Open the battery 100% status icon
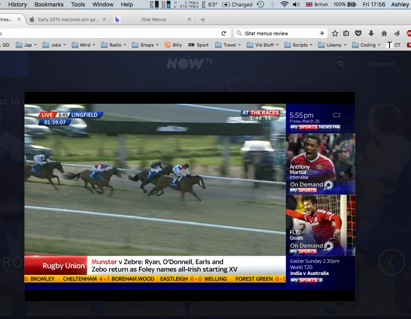 point(345,4)
